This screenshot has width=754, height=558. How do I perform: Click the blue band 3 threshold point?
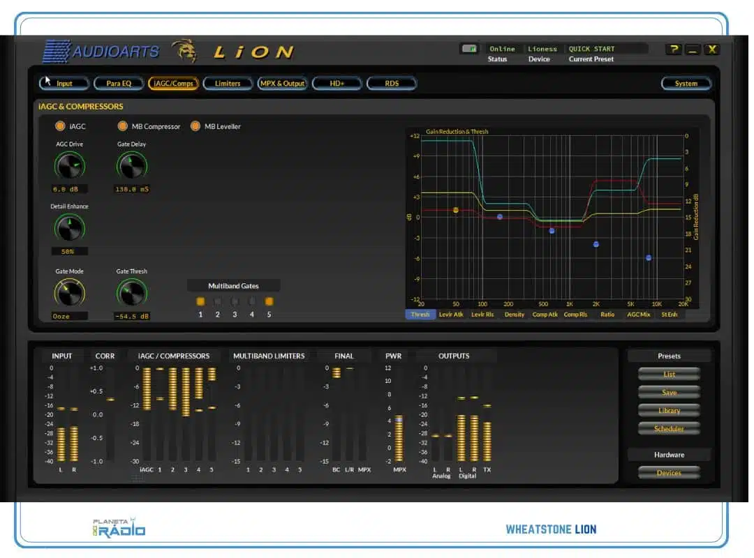552,231
